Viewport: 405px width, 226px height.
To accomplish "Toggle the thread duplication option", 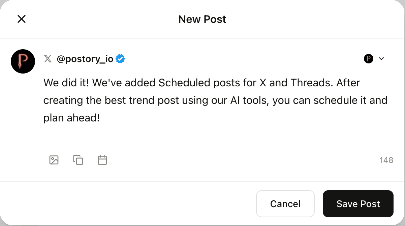I will (x=78, y=160).
